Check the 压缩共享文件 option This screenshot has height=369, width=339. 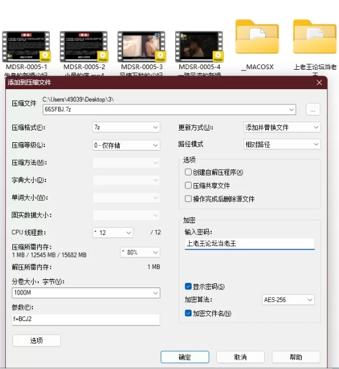pos(188,185)
